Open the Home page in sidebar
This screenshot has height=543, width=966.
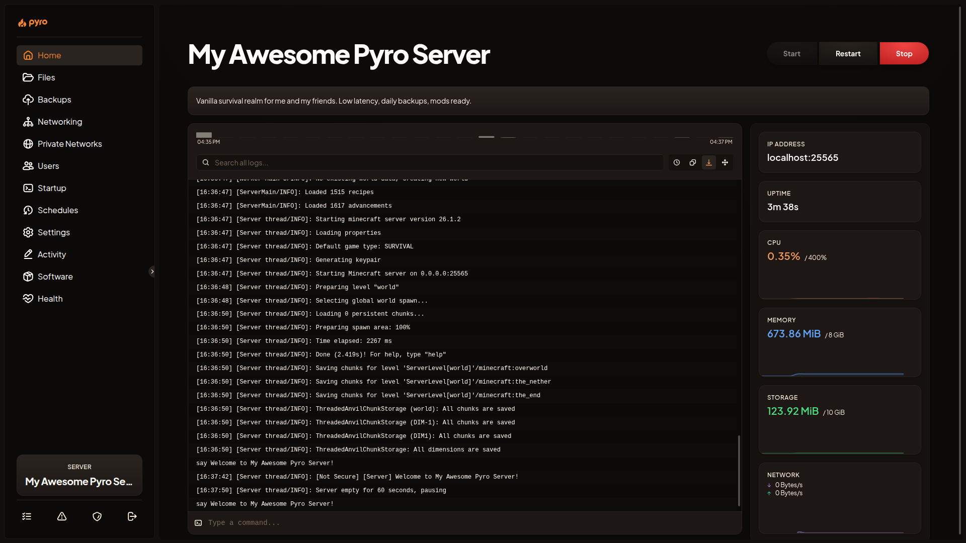tap(79, 55)
